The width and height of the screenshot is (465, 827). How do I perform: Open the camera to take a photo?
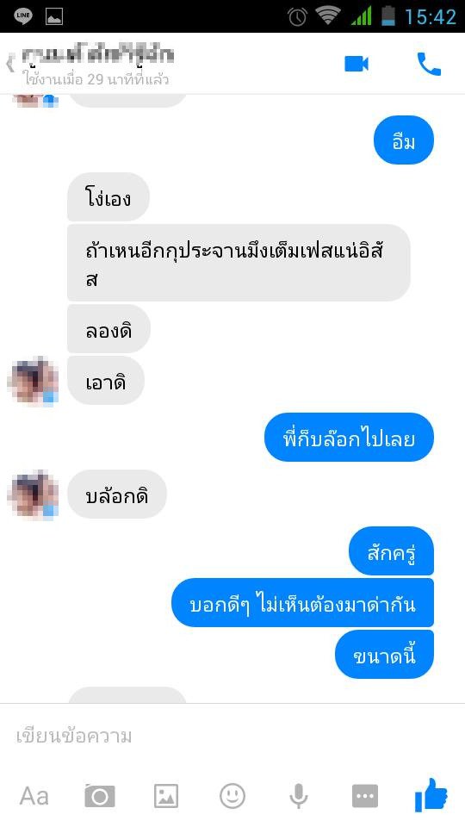click(100, 796)
